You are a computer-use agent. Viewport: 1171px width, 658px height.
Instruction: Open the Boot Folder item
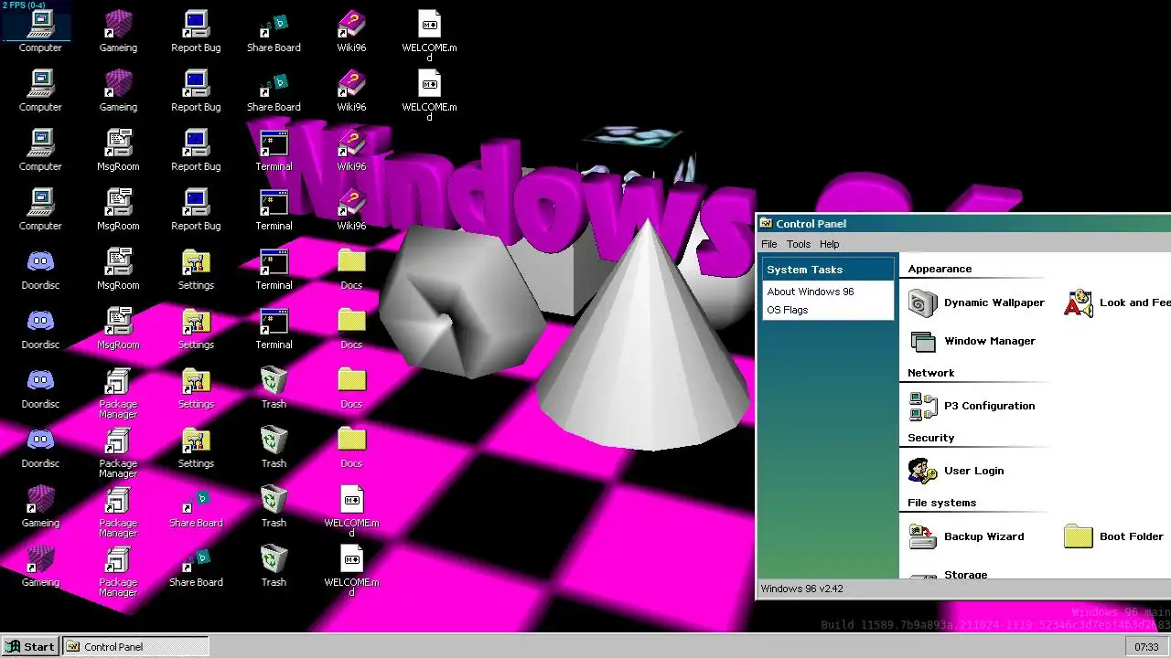[1114, 536]
